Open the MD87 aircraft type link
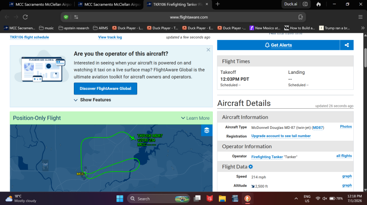 click(318, 128)
